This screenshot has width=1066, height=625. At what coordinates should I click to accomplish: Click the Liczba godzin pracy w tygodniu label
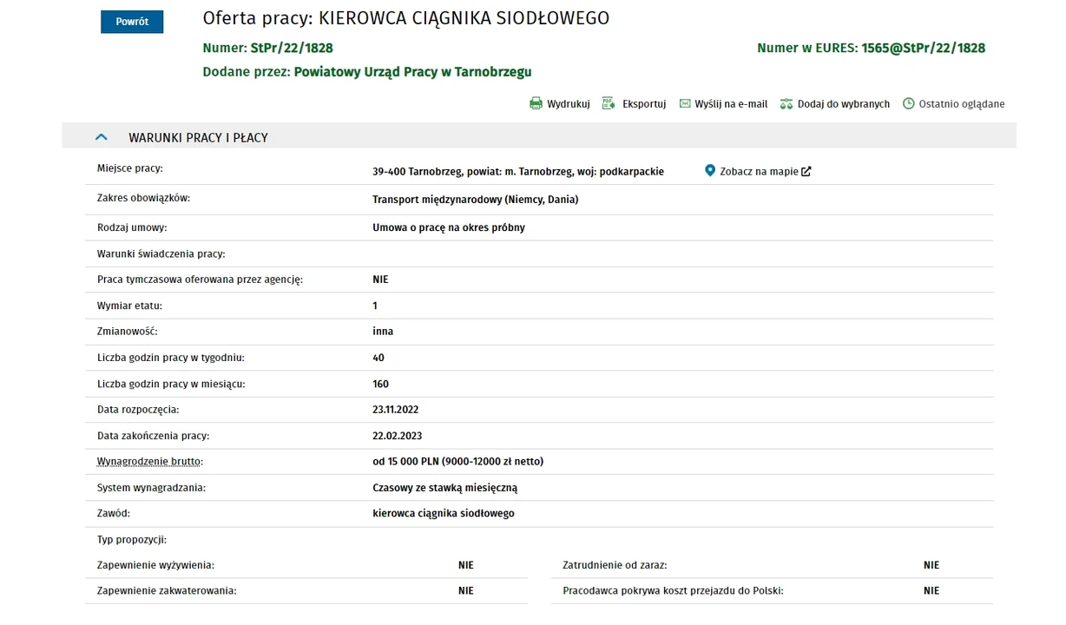tap(171, 358)
